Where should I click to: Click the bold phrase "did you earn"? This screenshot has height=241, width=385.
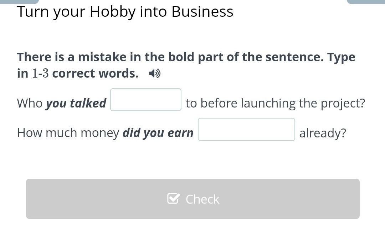158,133
